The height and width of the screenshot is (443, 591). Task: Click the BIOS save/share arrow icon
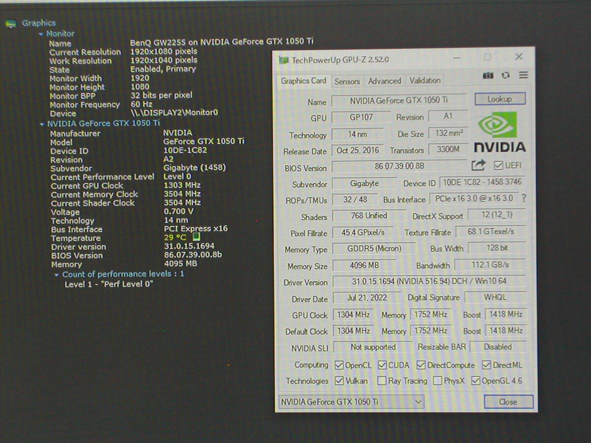click(478, 165)
